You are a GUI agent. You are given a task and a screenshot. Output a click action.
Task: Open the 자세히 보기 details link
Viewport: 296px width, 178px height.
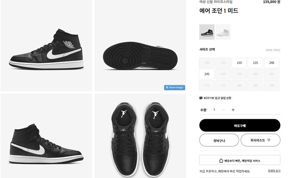pyautogui.click(x=274, y=171)
